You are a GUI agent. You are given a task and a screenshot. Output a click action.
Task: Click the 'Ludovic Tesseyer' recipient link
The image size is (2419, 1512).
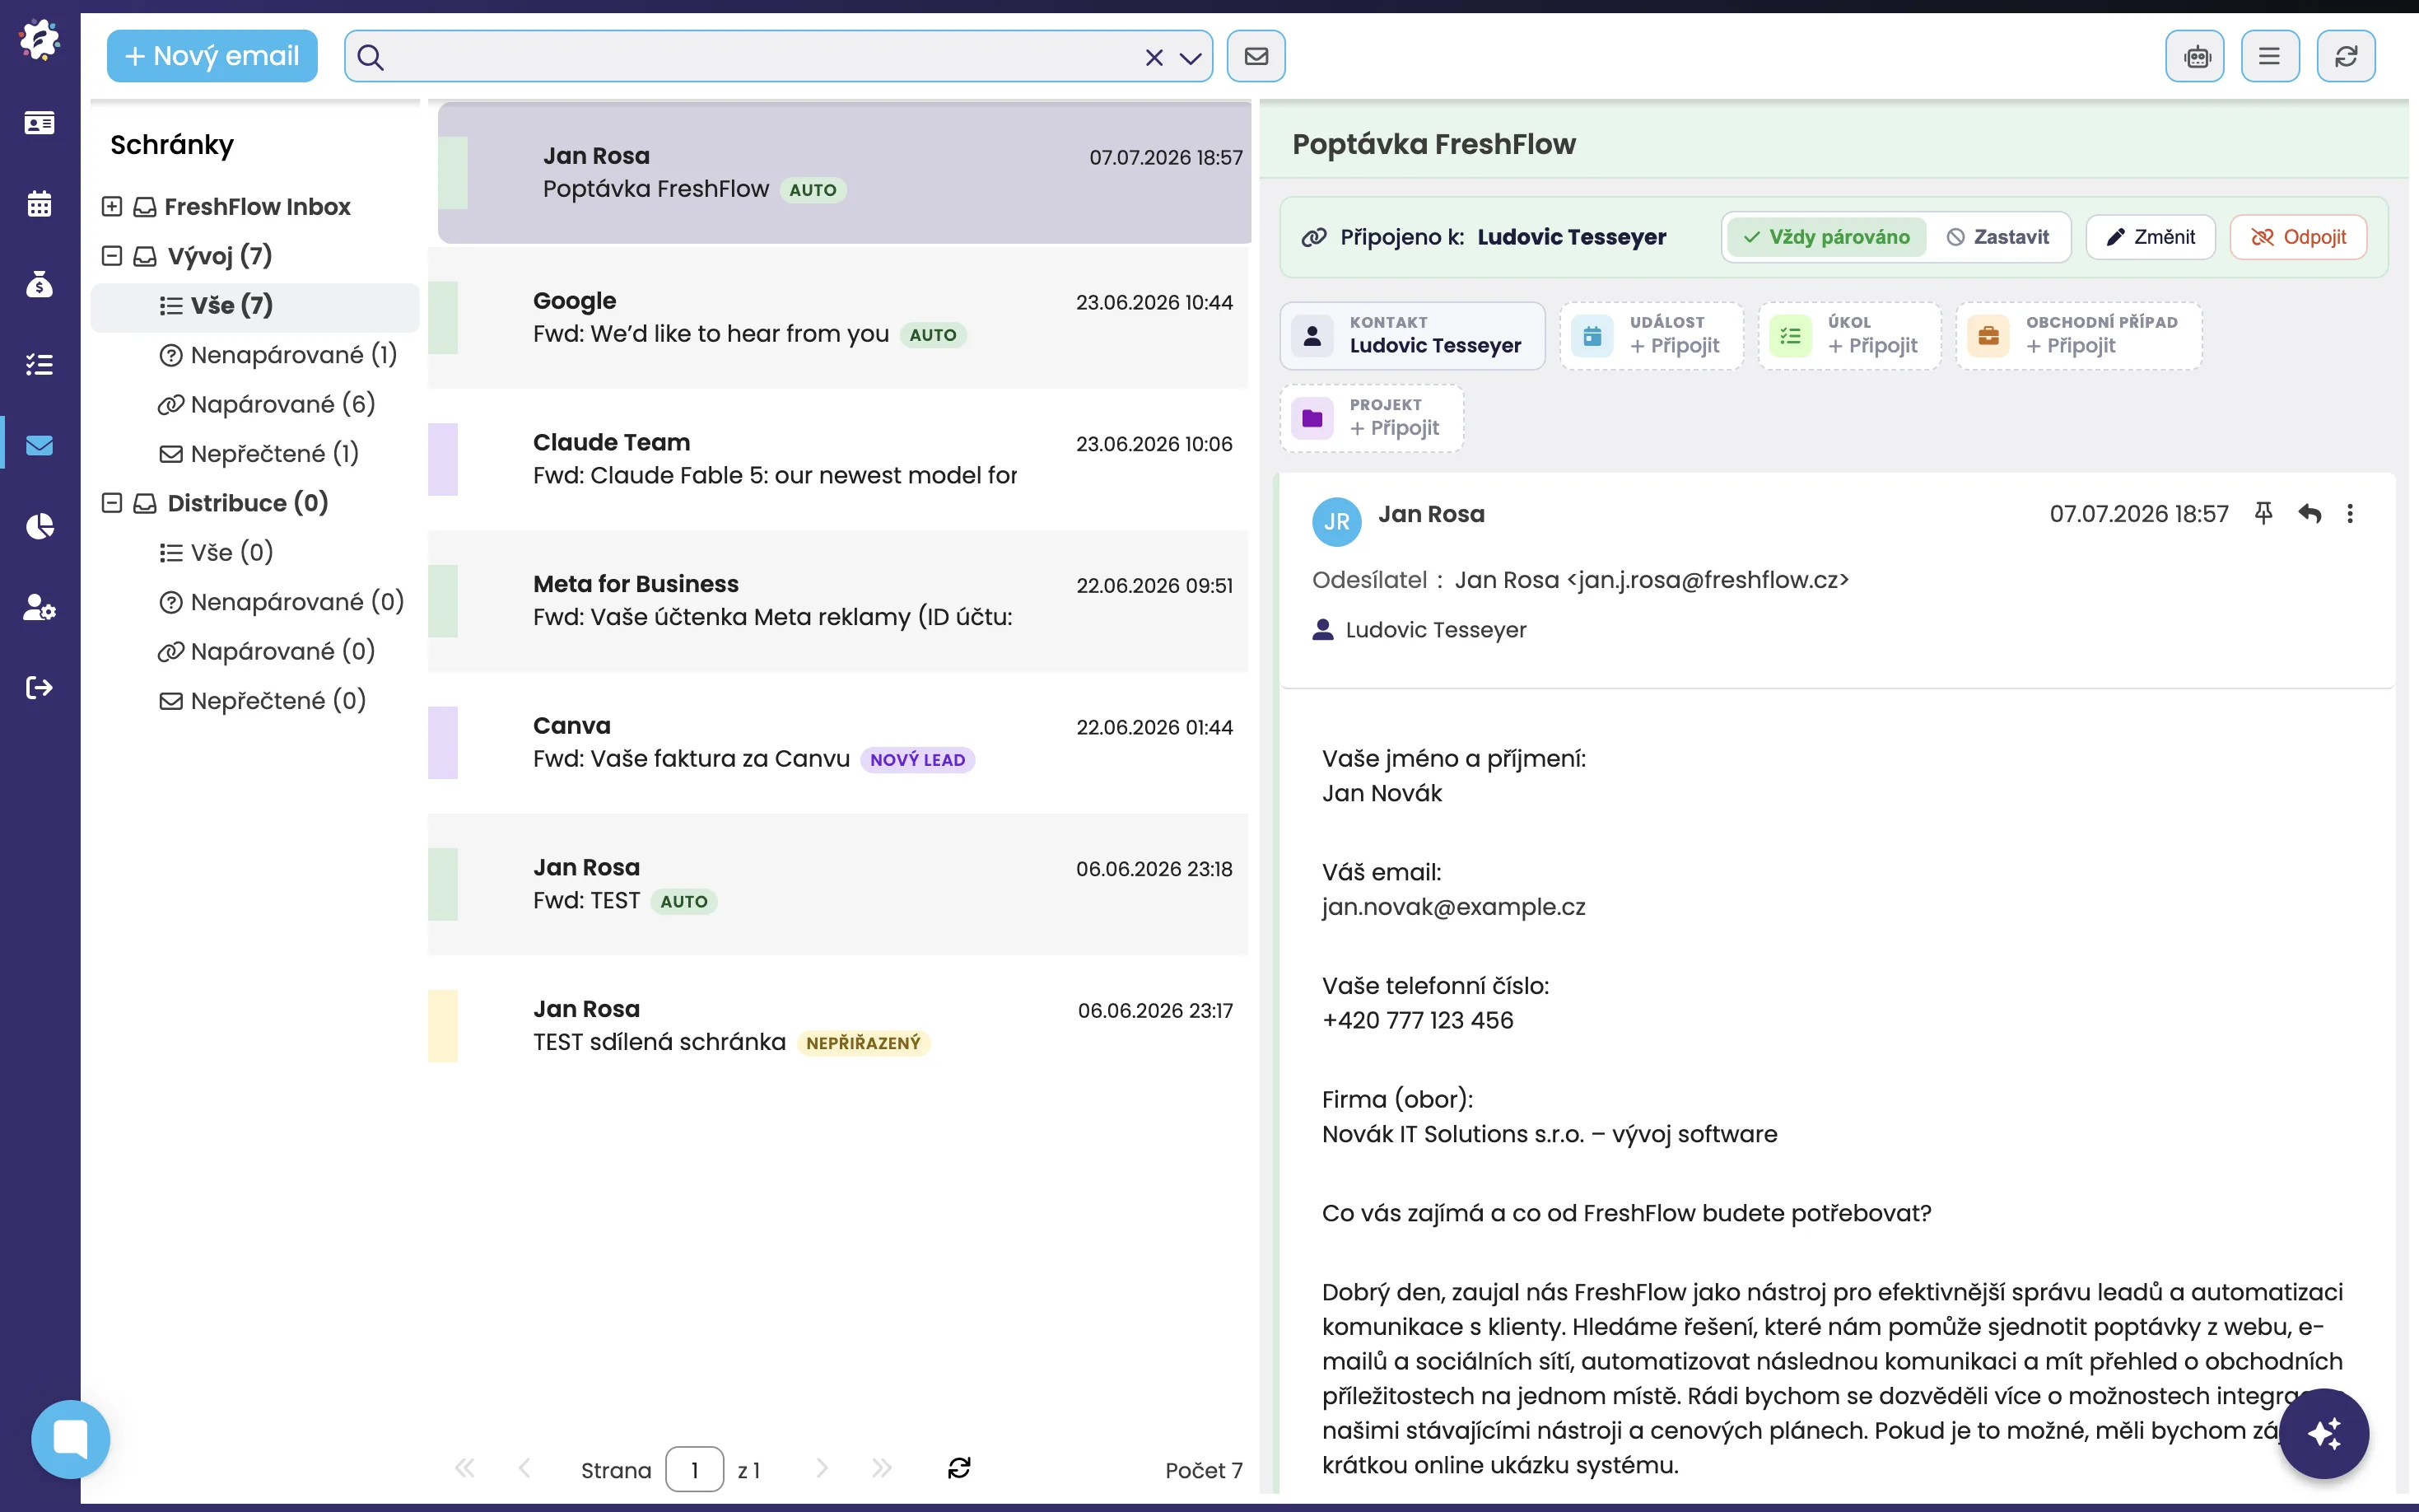1435,630
